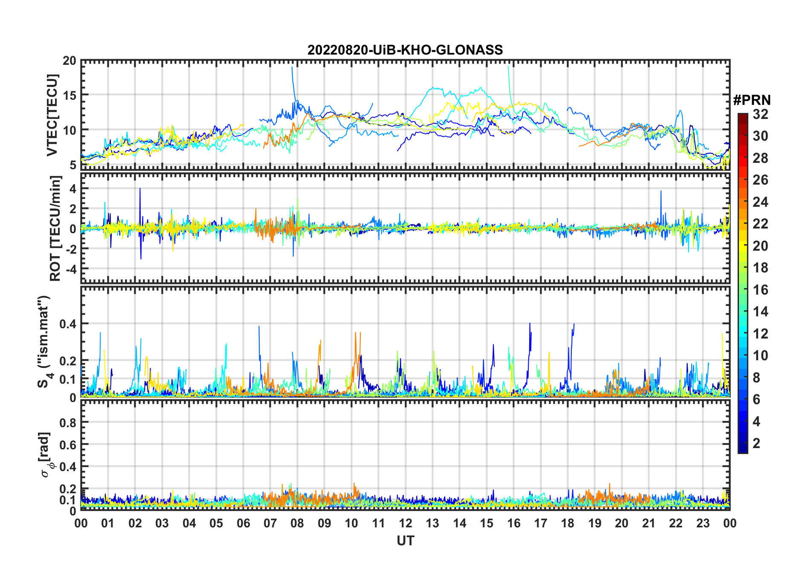Click the "05" hour tick on UT axis

click(216, 523)
